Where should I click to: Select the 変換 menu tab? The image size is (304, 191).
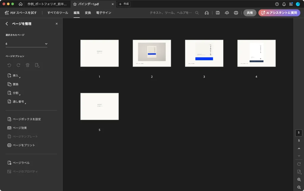coord(88,13)
